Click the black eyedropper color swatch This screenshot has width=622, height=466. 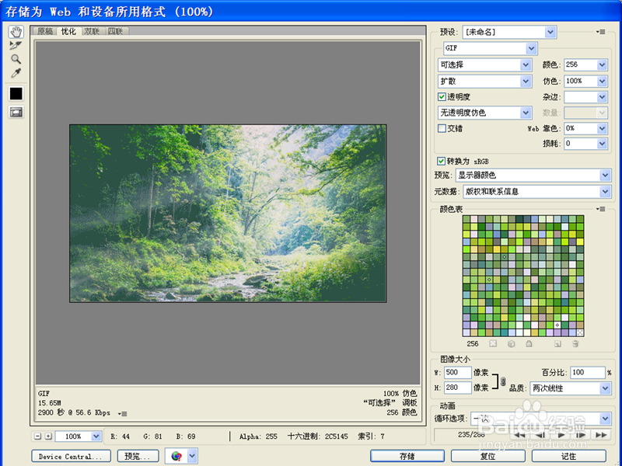[x=16, y=94]
